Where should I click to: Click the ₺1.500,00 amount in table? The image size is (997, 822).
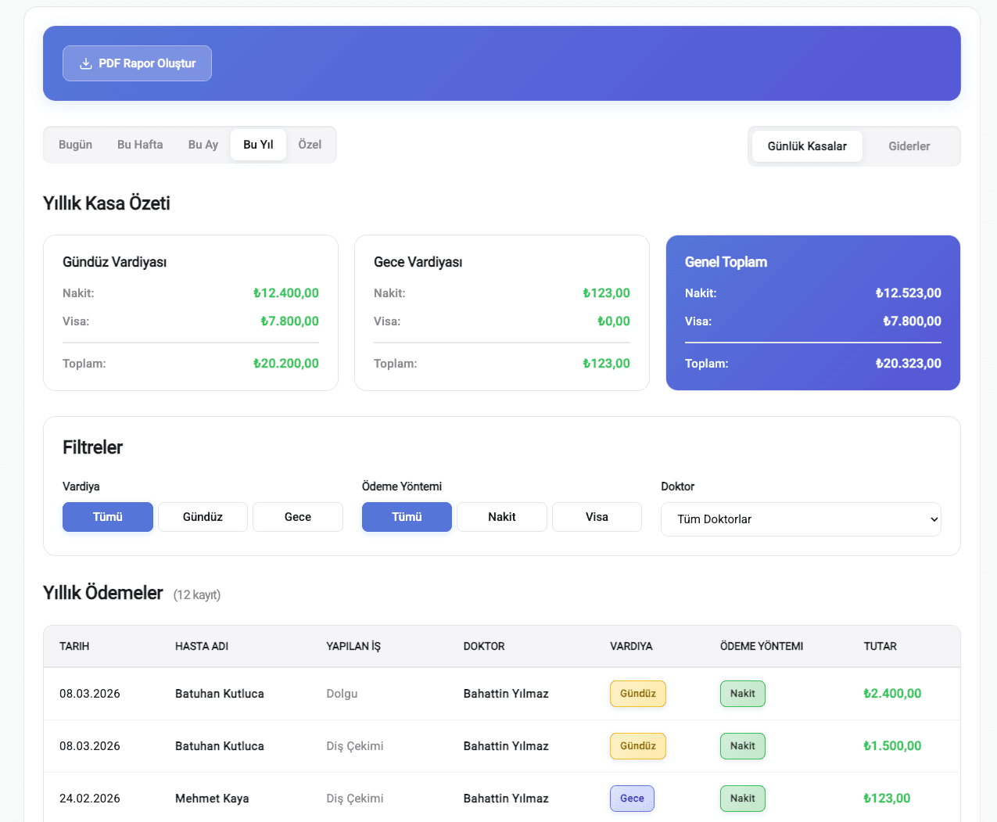pos(892,746)
